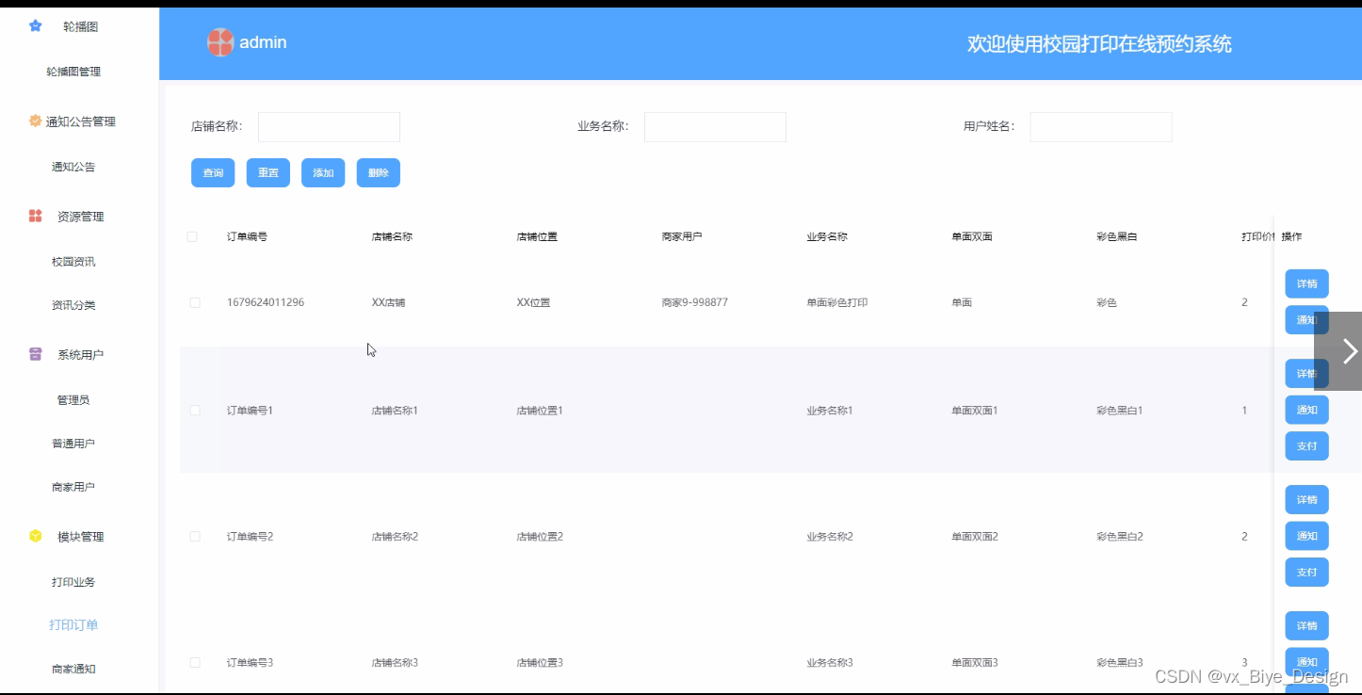Open 普通用户 in the sidebar

(x=73, y=443)
